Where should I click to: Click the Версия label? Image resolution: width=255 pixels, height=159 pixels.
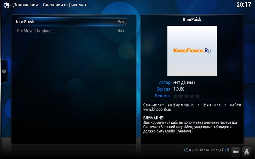(164, 89)
